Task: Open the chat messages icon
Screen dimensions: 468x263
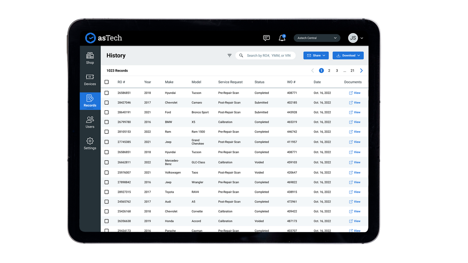Action: tap(266, 38)
